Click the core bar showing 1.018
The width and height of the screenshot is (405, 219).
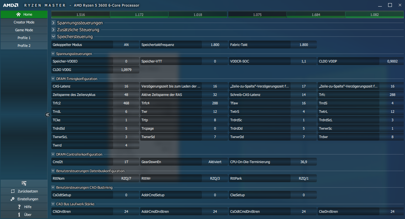(198, 15)
